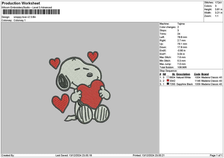Click the Right value '2.7 mm'

pos(181,41)
